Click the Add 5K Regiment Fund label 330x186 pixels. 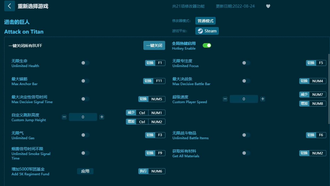pos(30,174)
